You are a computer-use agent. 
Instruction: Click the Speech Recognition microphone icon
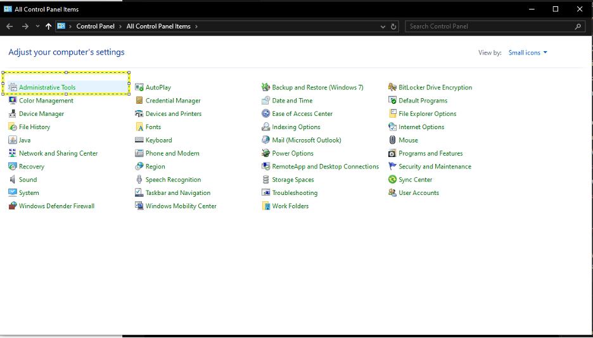pyautogui.click(x=139, y=180)
